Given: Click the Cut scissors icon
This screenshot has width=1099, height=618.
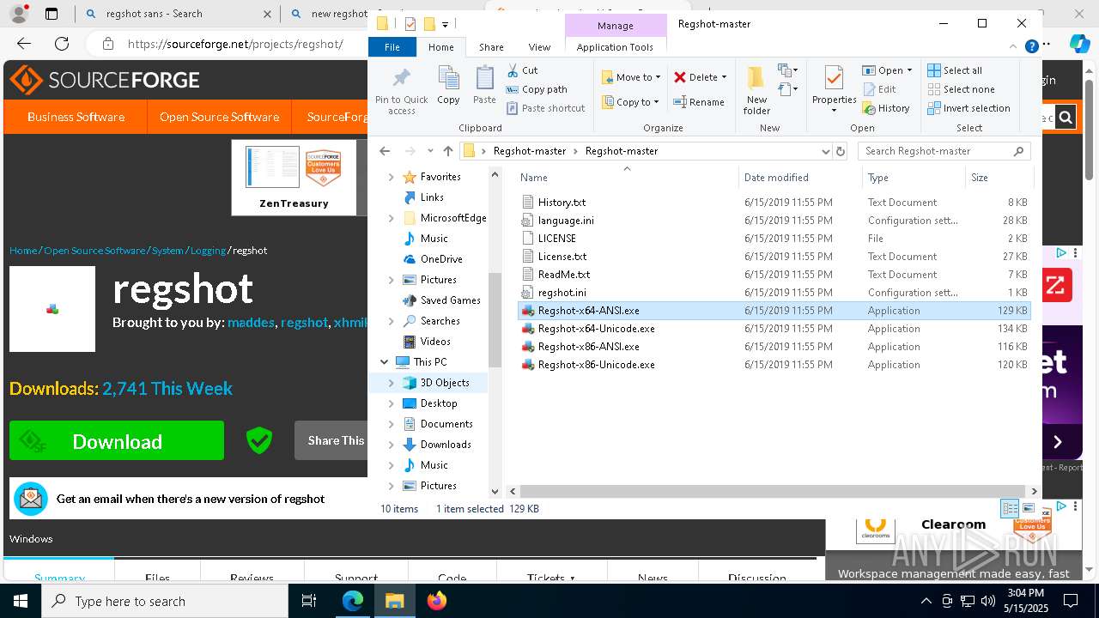Looking at the screenshot, I should pyautogui.click(x=512, y=70).
